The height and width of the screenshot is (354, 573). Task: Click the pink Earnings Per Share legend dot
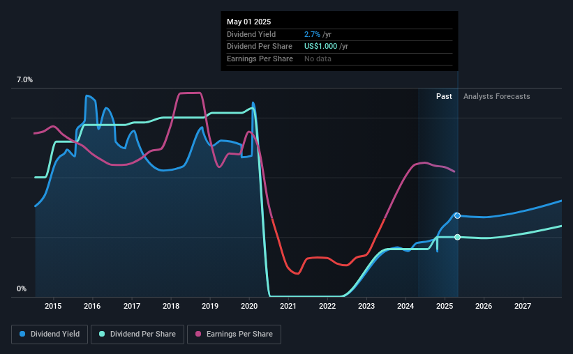[198, 334]
